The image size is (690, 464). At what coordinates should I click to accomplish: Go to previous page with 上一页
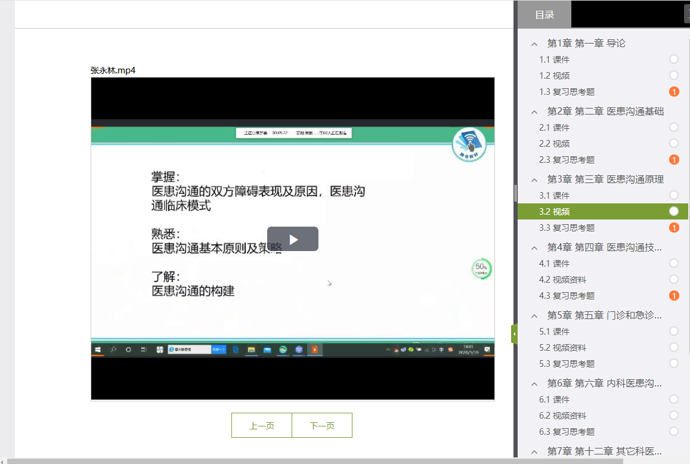(262, 425)
